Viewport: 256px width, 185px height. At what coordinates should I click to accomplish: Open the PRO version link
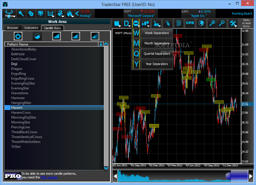49,177
